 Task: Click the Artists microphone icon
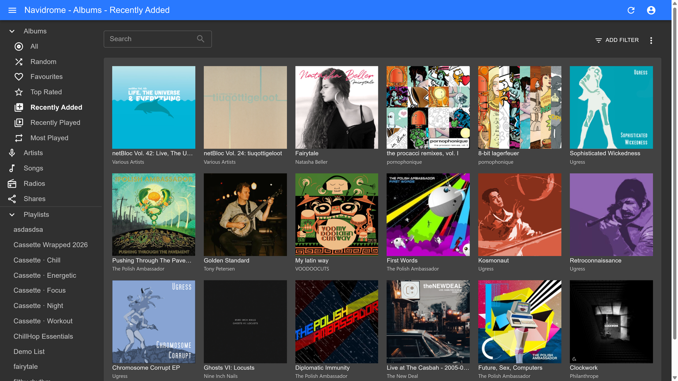coord(12,153)
